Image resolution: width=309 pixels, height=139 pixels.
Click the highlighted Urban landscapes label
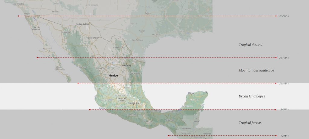coord(252,96)
